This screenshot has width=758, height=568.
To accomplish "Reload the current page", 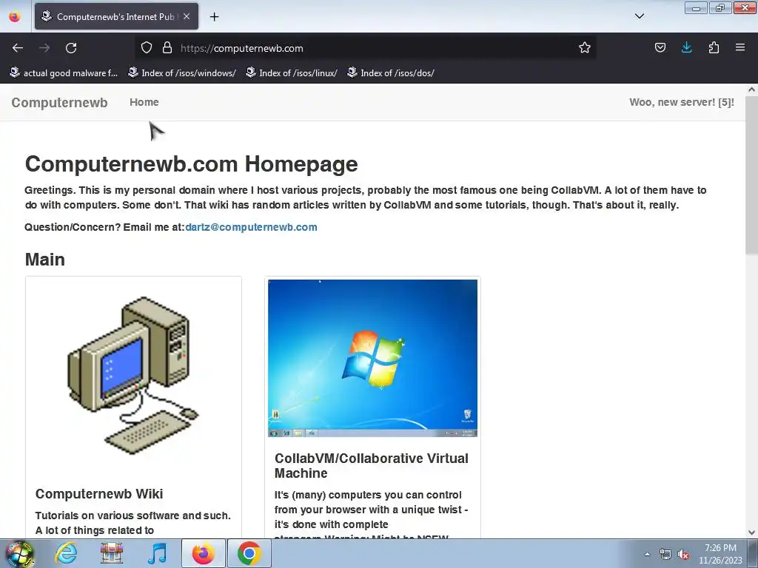I will tap(71, 48).
